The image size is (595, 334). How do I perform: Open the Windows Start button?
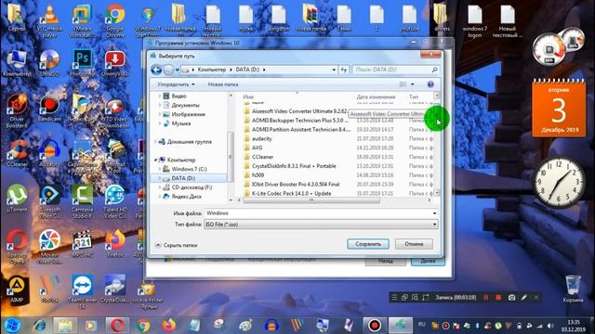click(x=12, y=326)
